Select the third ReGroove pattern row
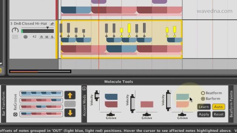The height and width of the screenshot is (133, 237). coord(41,107)
